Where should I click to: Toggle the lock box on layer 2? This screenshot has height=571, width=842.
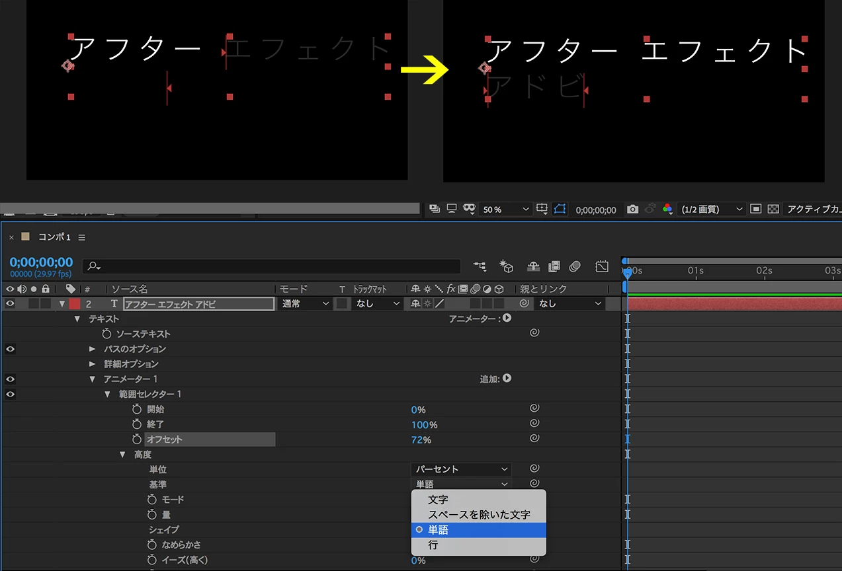click(45, 303)
